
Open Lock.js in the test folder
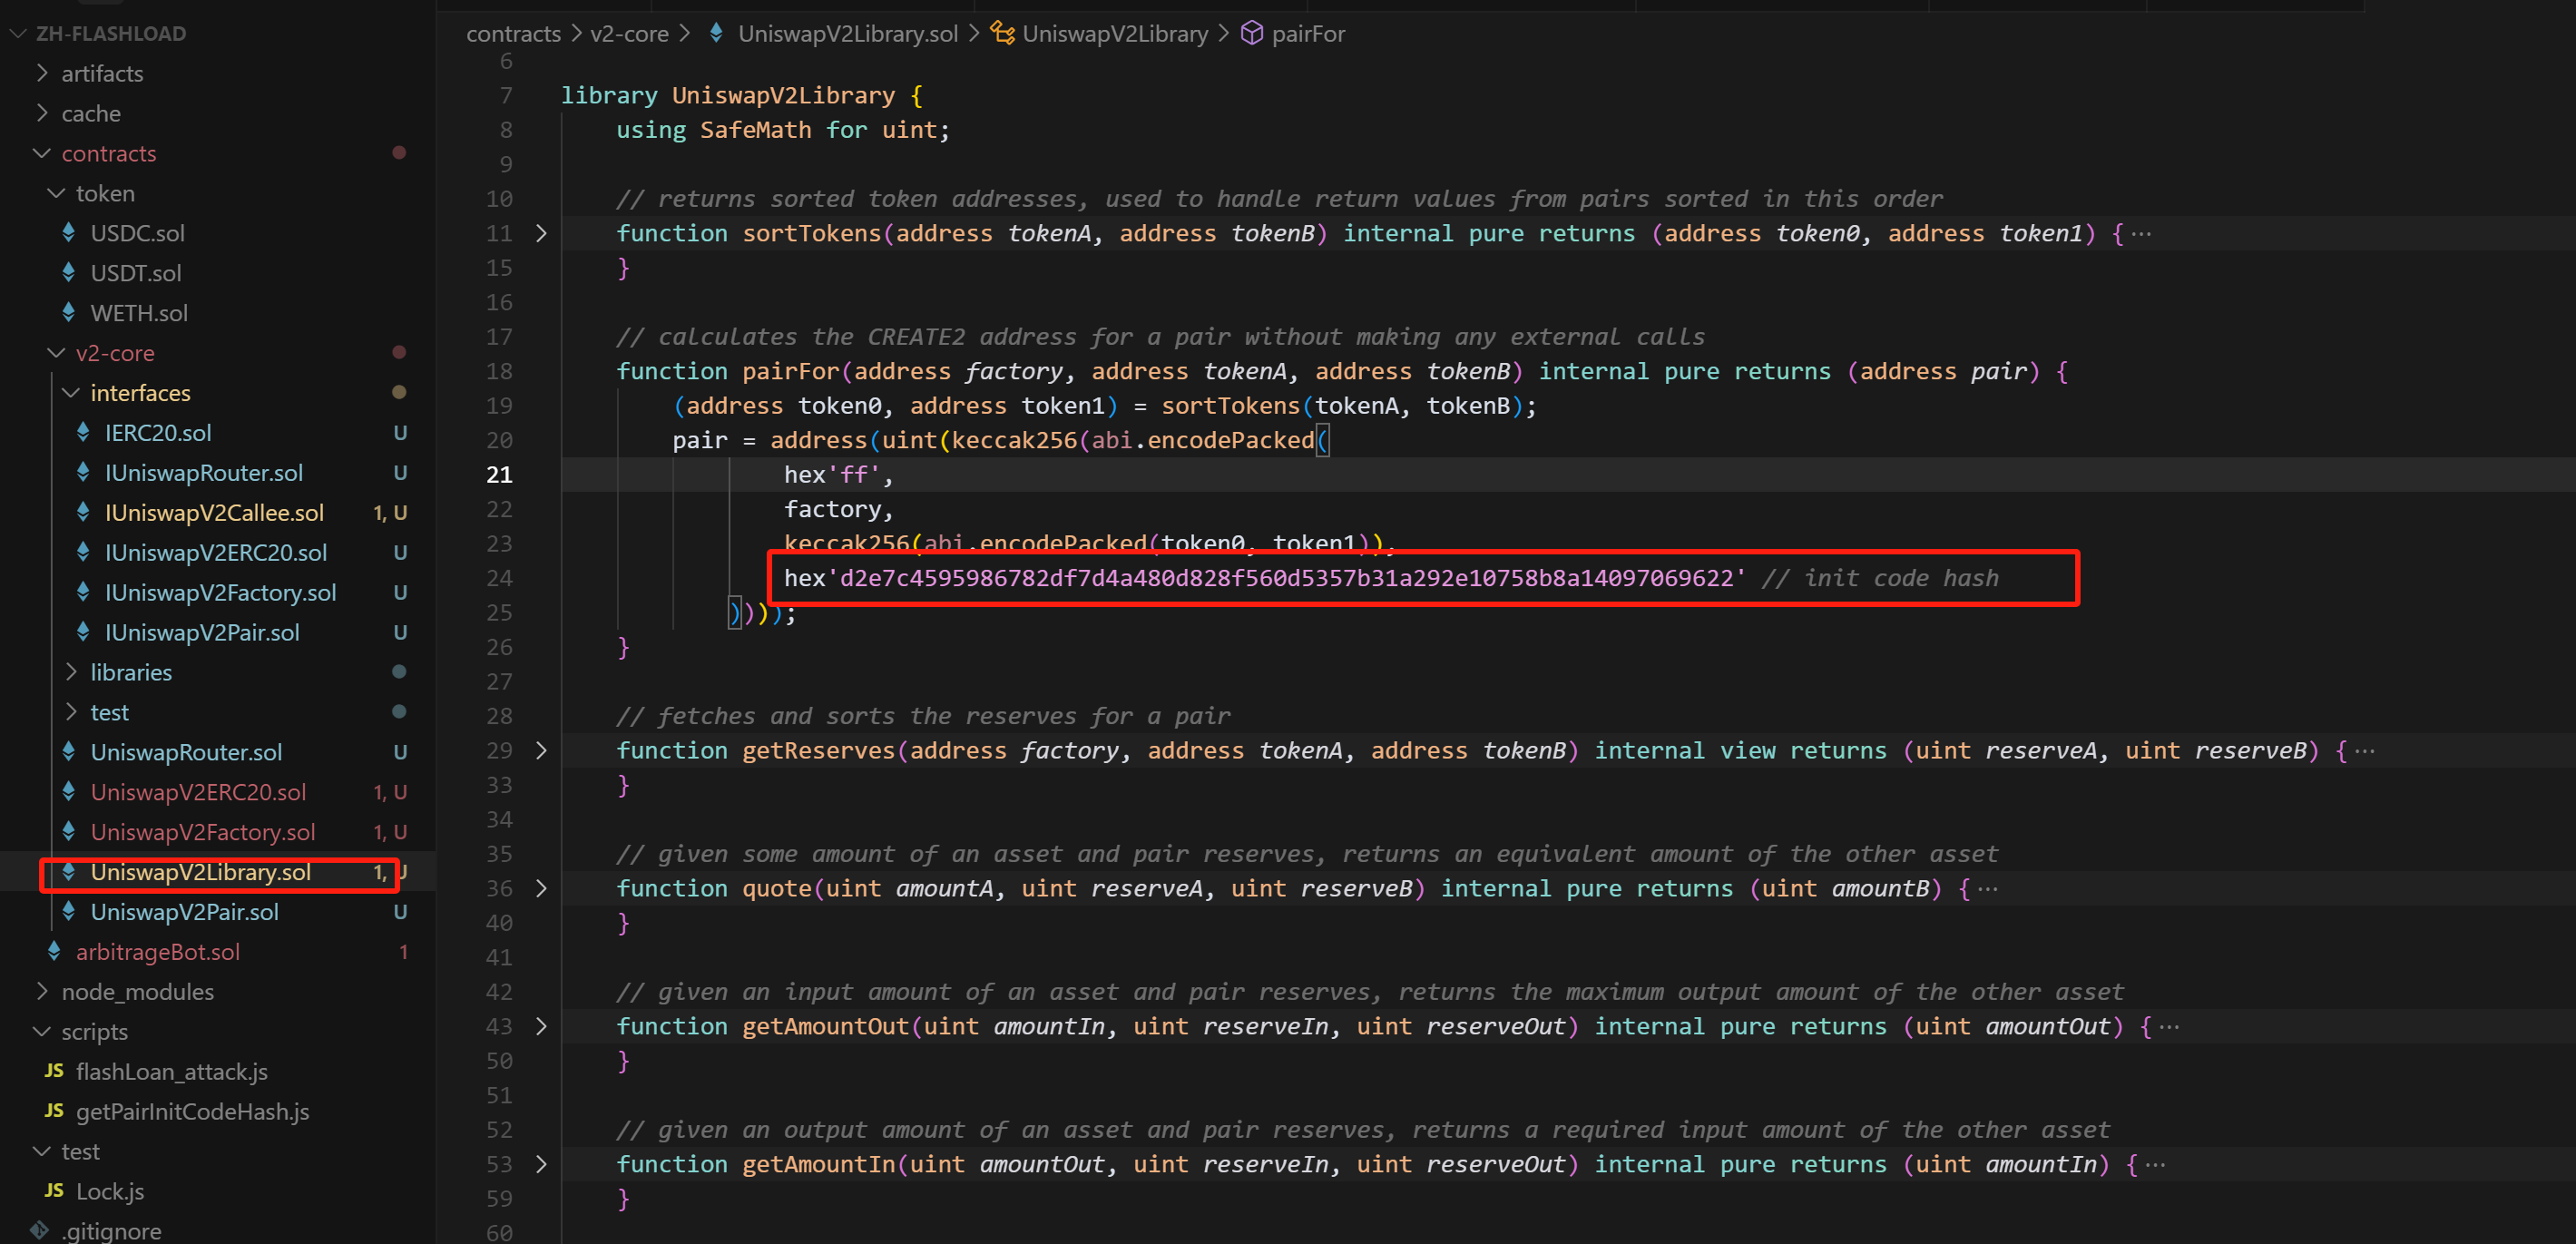point(110,1192)
